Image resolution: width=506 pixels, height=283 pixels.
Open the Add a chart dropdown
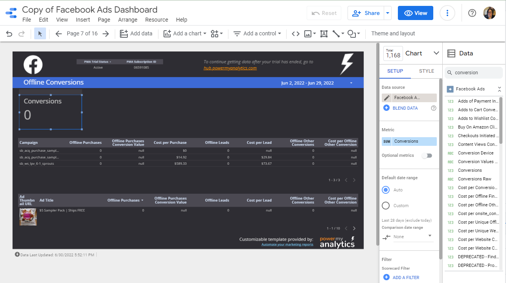(185, 34)
